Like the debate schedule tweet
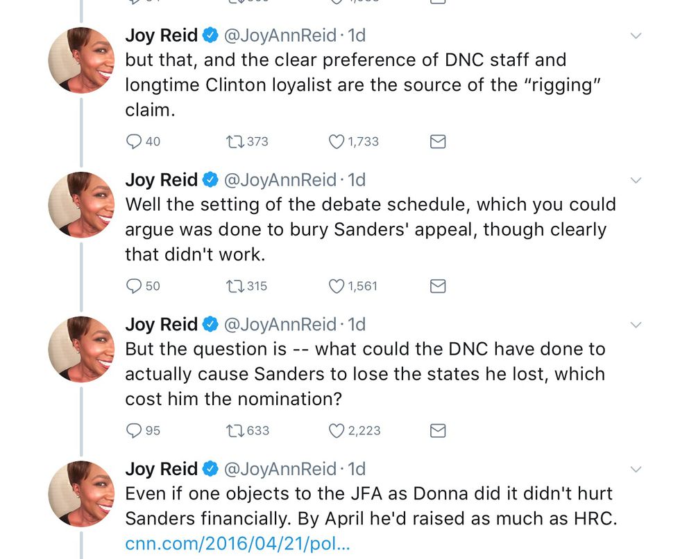680x559 pixels. point(337,286)
